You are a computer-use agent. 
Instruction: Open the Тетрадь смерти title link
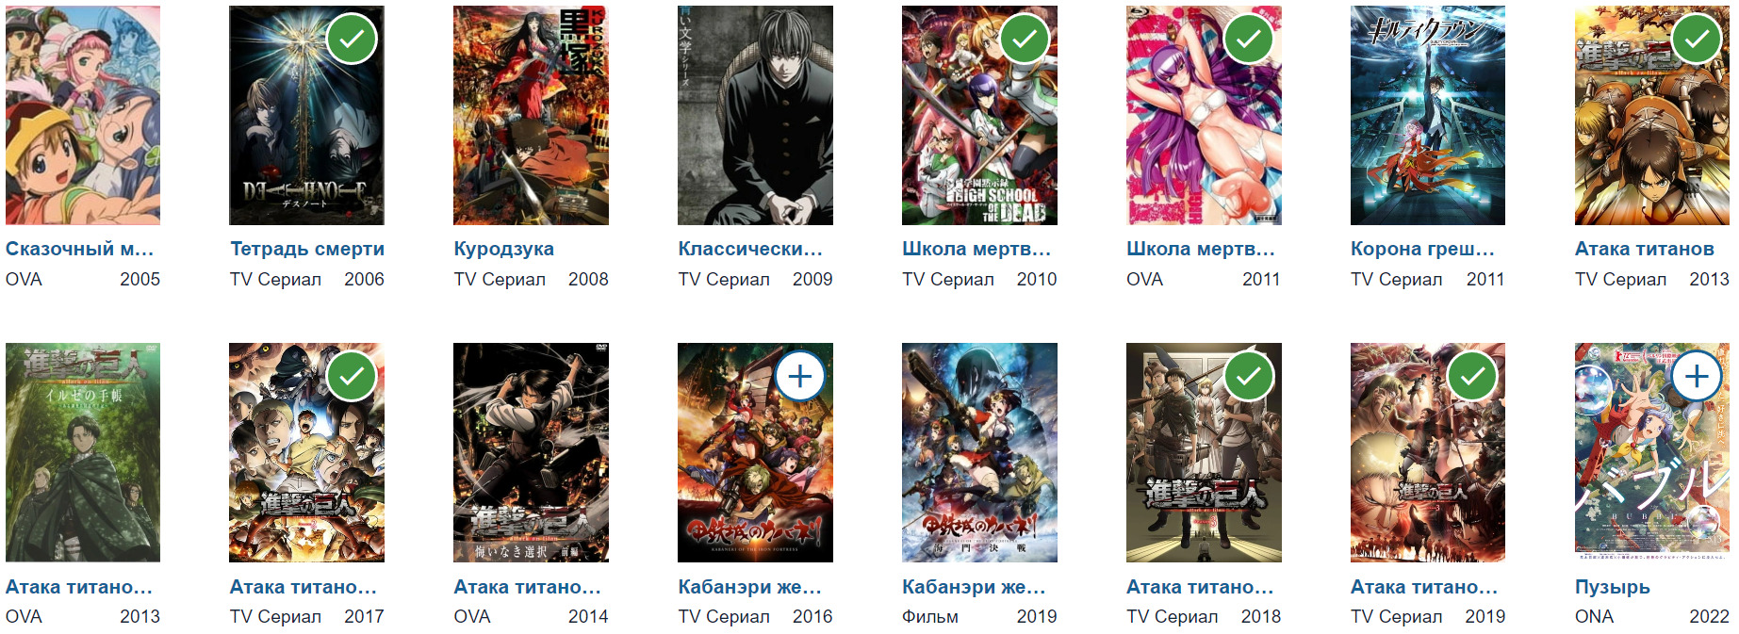[307, 249]
